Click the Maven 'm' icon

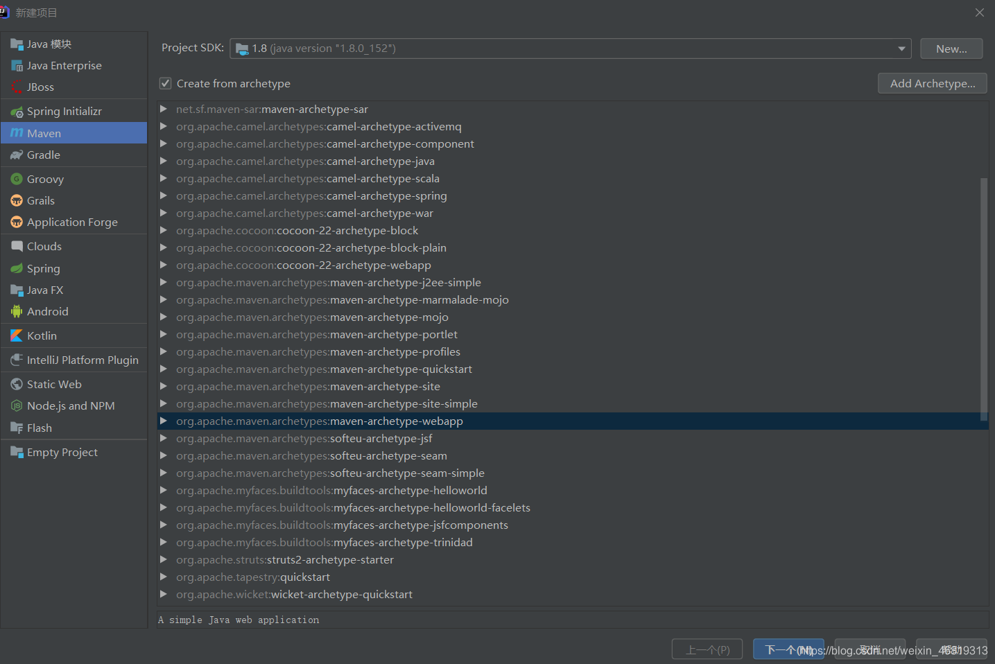(17, 133)
